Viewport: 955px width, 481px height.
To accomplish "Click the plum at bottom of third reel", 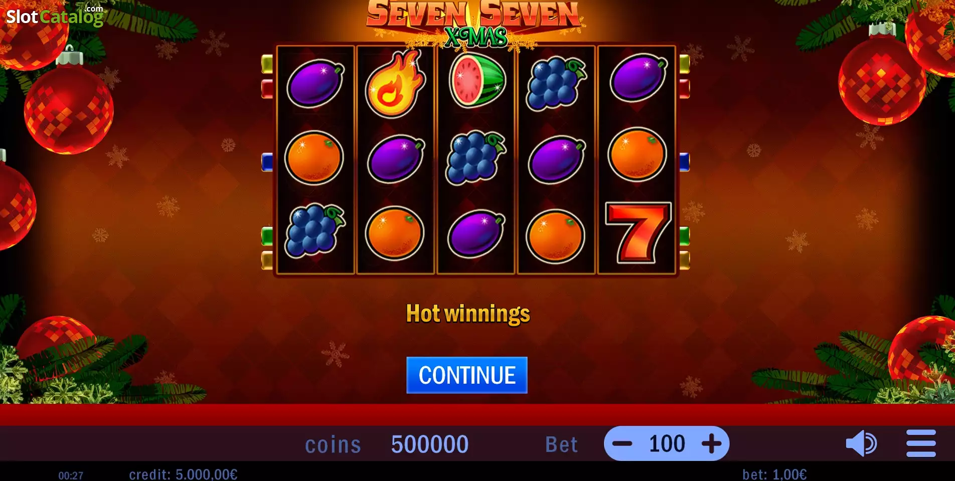I will 476,234.
